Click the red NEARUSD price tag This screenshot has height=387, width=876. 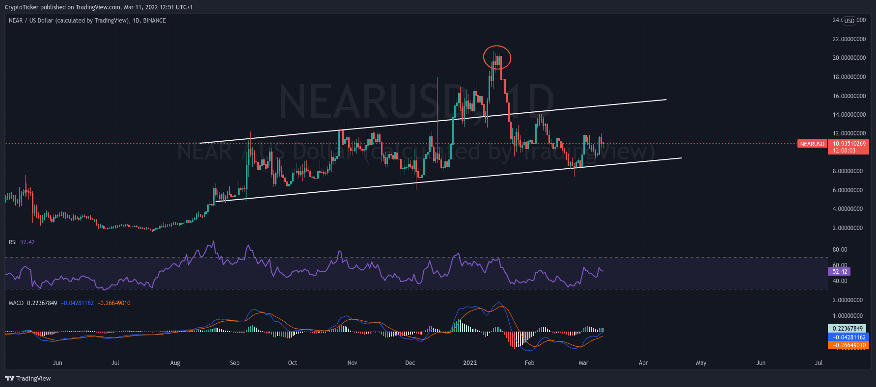click(812, 144)
